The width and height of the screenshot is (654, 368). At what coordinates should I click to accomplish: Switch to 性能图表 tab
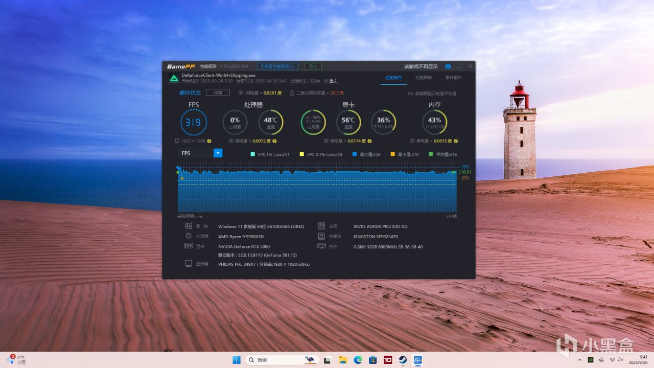tap(424, 78)
